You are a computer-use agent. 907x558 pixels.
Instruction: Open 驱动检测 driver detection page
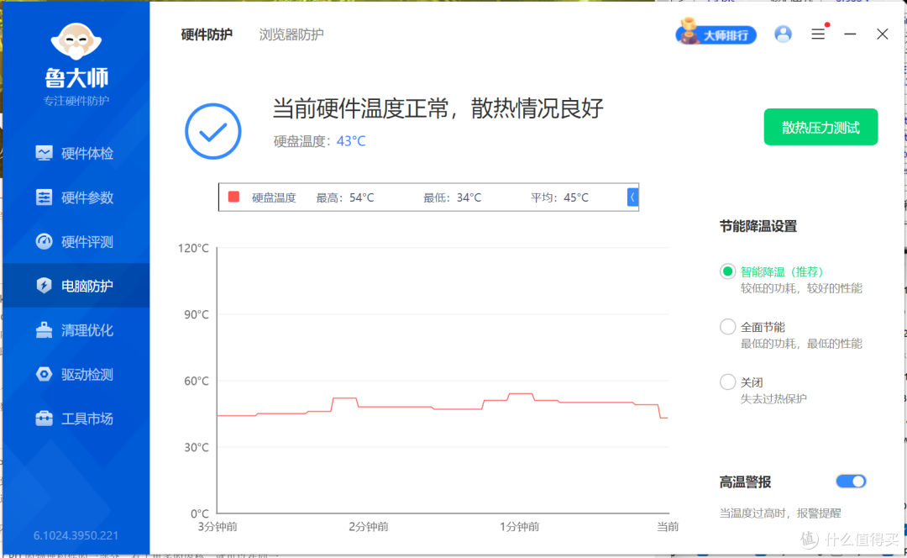[x=76, y=375]
